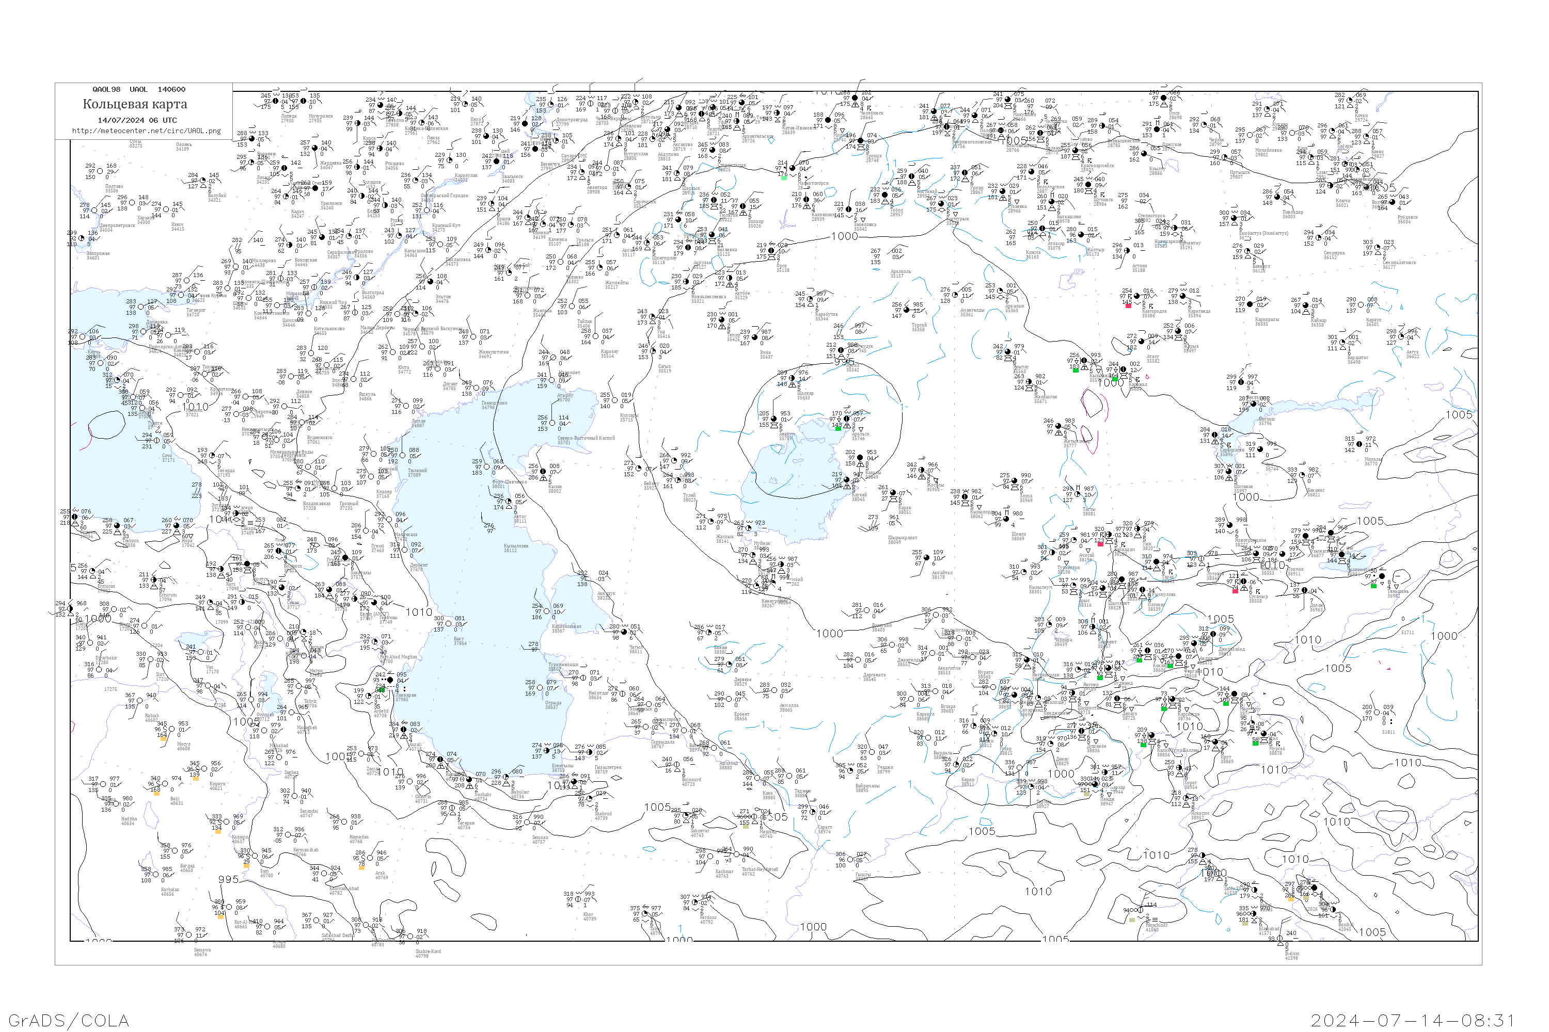Click the green square near Аральск station
1549x1032 pixels.
pos(837,428)
